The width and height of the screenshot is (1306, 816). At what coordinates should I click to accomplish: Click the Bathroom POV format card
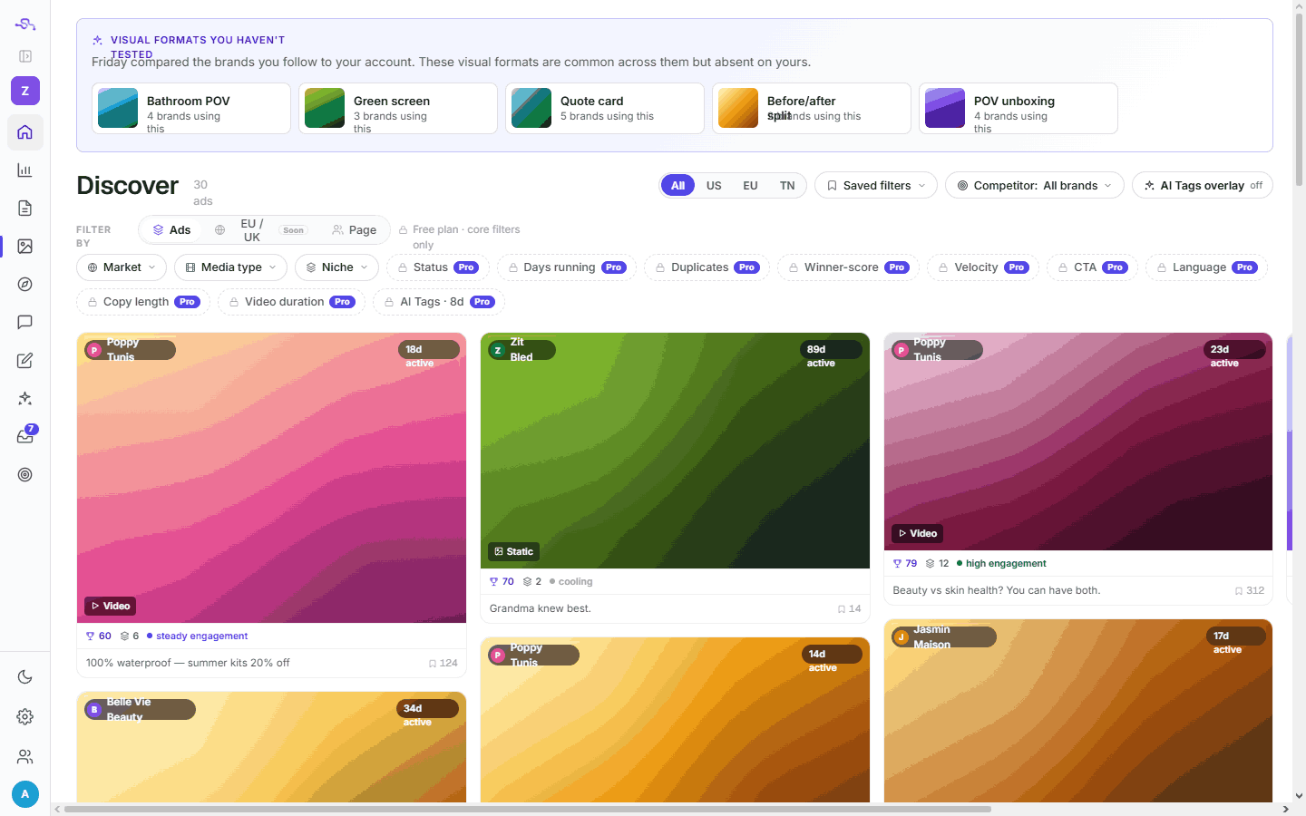coord(191,109)
